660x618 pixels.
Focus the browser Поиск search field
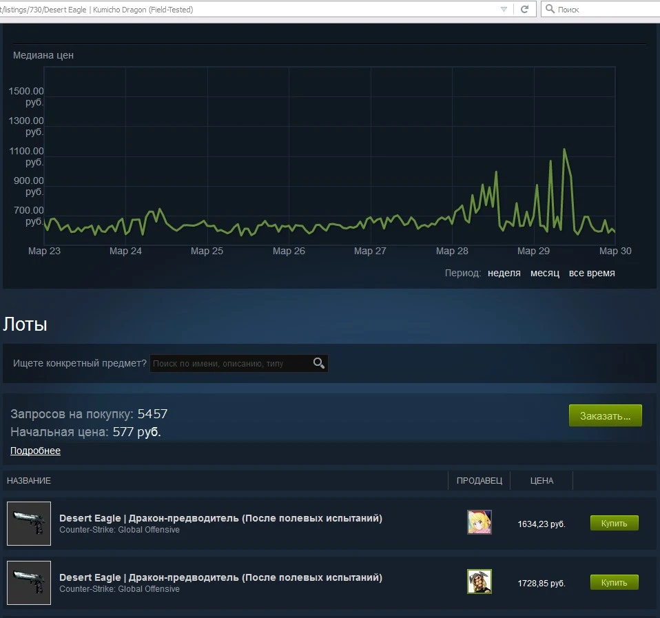(x=601, y=9)
